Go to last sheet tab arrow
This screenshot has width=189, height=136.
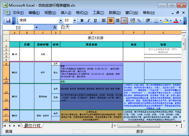[x=19, y=126]
